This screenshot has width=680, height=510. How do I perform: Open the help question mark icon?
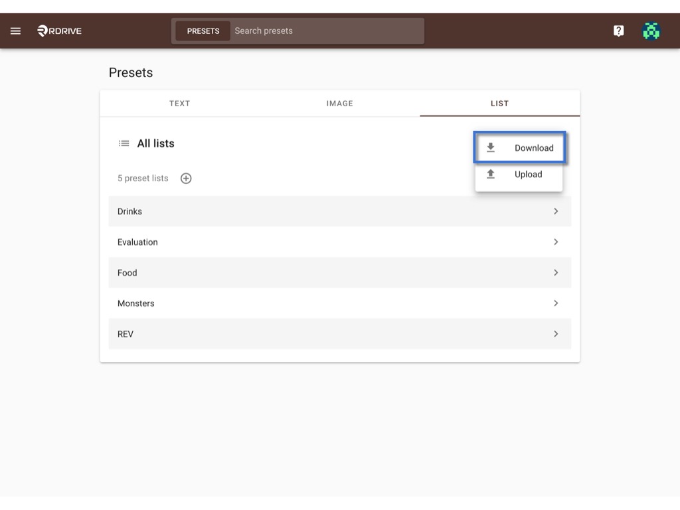[618, 31]
